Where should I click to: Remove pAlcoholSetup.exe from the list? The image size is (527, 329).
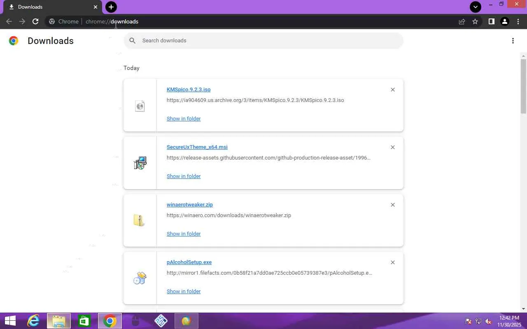(393, 262)
